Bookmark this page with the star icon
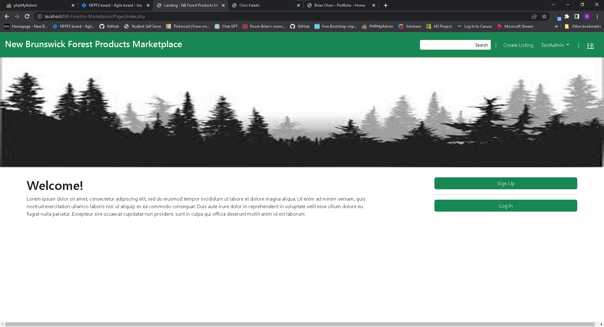Viewport: 604px width, 327px height. [x=544, y=16]
